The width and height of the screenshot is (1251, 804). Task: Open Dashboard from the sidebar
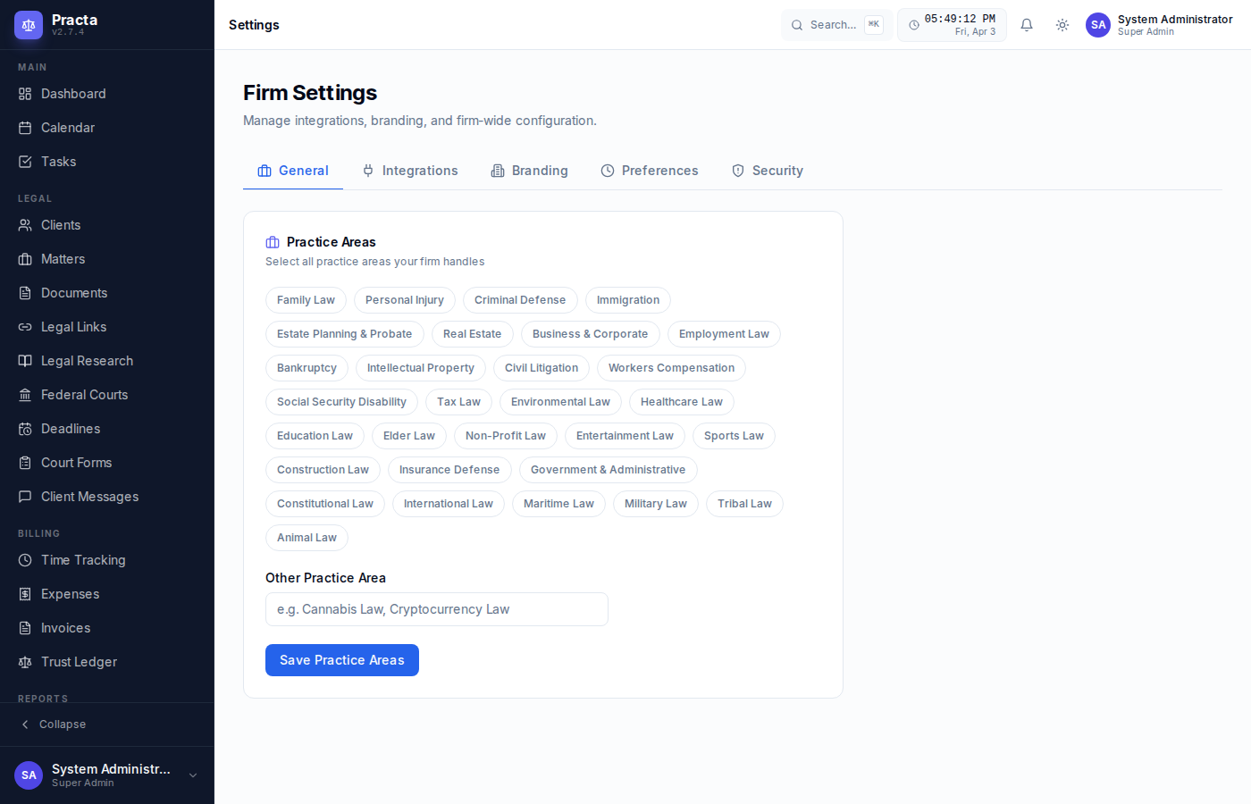[x=107, y=94]
